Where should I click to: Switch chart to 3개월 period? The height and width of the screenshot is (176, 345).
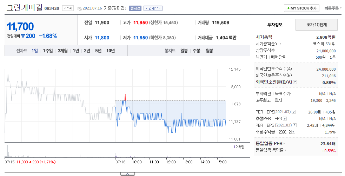63,51
